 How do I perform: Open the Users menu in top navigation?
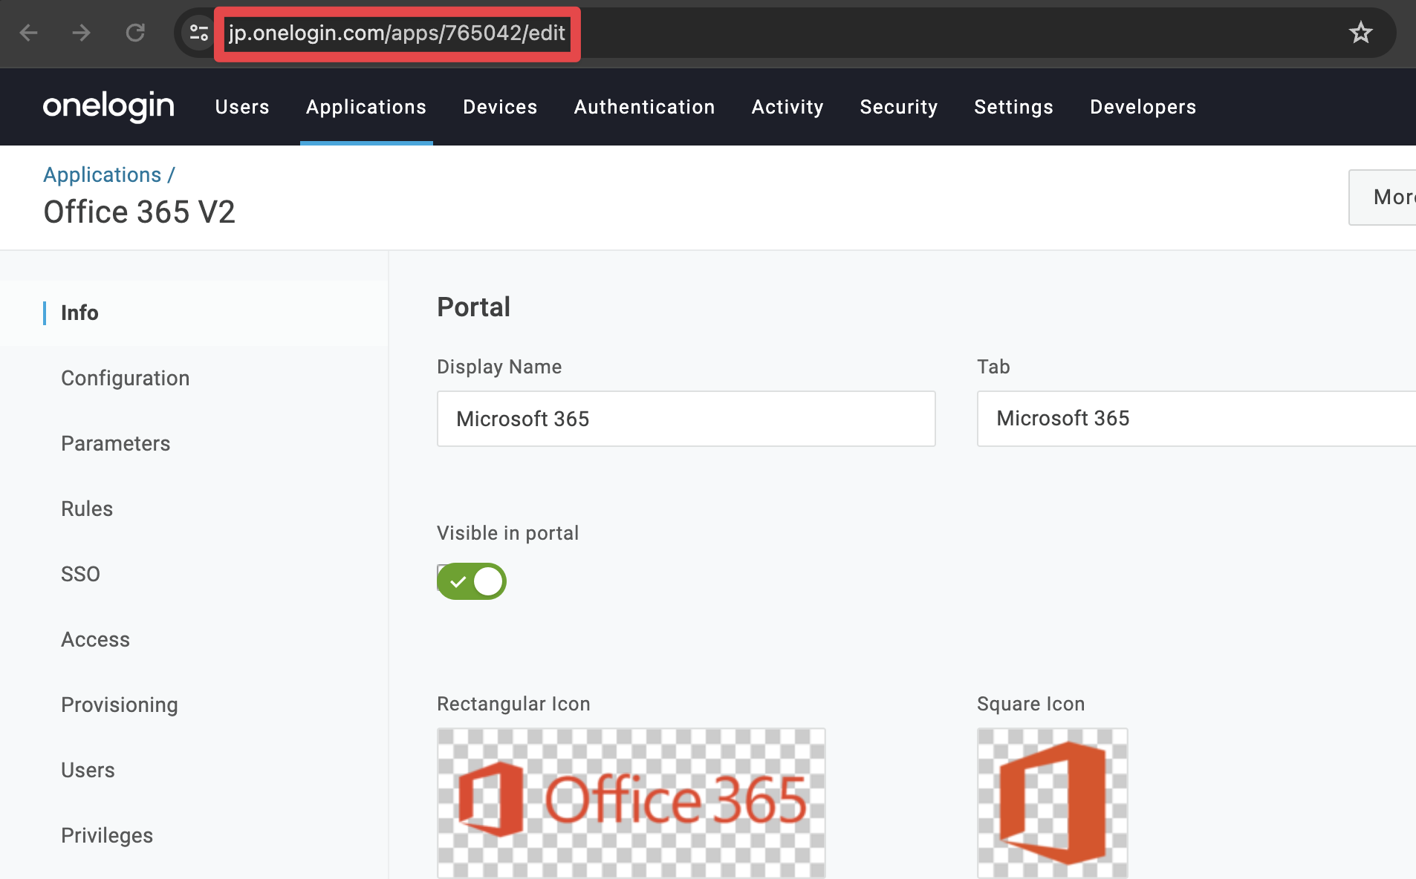tap(242, 107)
